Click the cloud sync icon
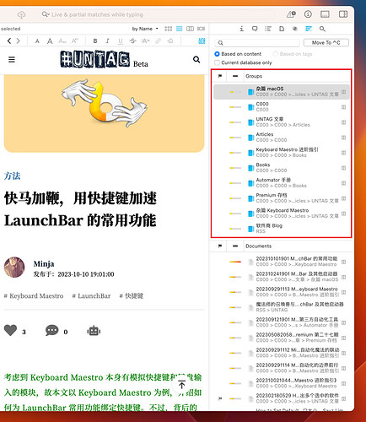366x422 pixels. [x=21, y=14]
